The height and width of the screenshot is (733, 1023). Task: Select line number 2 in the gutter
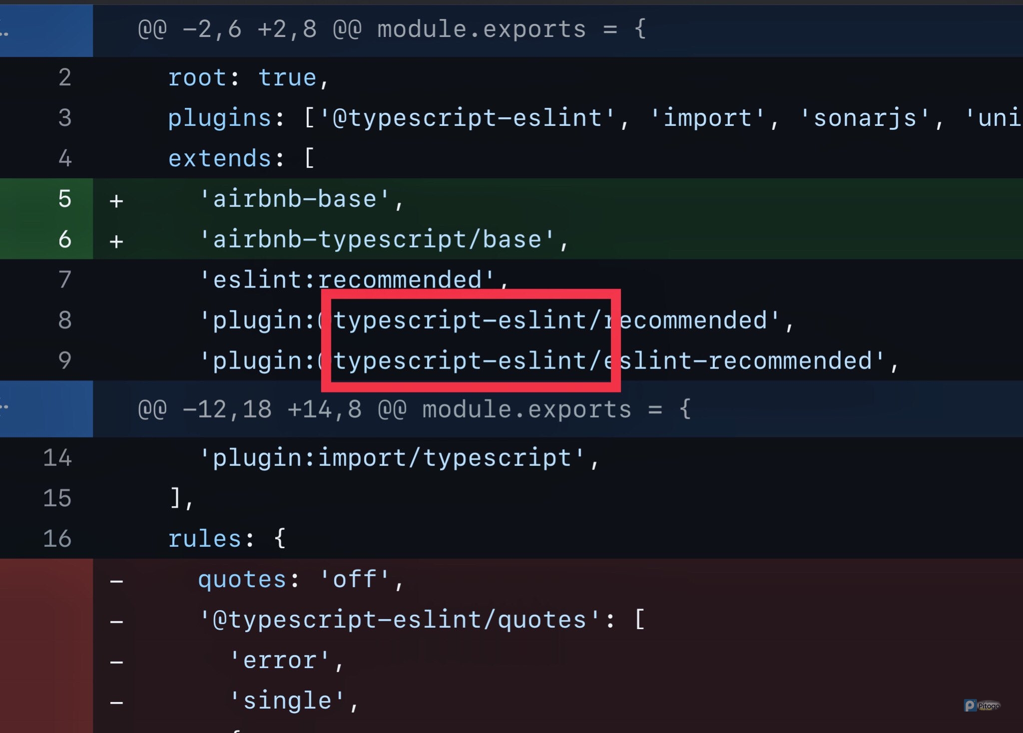pyautogui.click(x=64, y=78)
